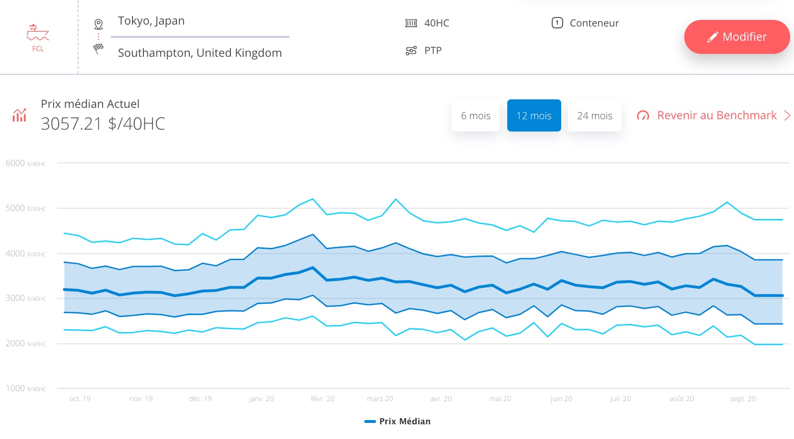Click the 2000 $/40HC axis label
The image size is (794, 439).
26,343
